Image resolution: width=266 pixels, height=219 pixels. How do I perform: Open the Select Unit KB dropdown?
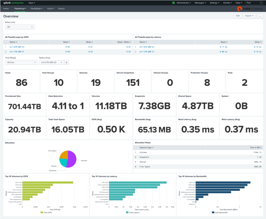[20, 27]
